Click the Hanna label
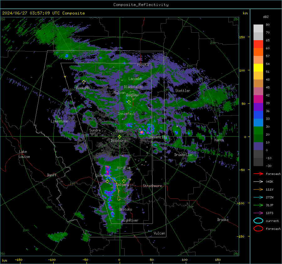 [219, 140]
